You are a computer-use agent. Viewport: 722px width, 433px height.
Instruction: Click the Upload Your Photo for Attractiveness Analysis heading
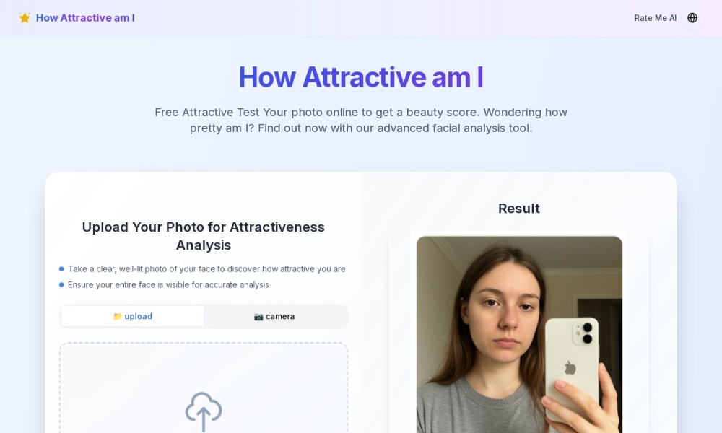click(204, 236)
